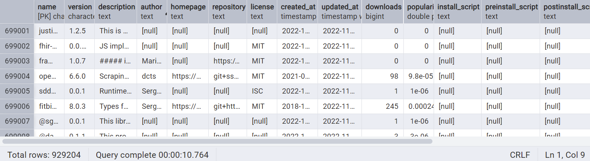This screenshot has height=161, width=590.
Task: Click the CRLF line ending indicator
Action: 520,155
